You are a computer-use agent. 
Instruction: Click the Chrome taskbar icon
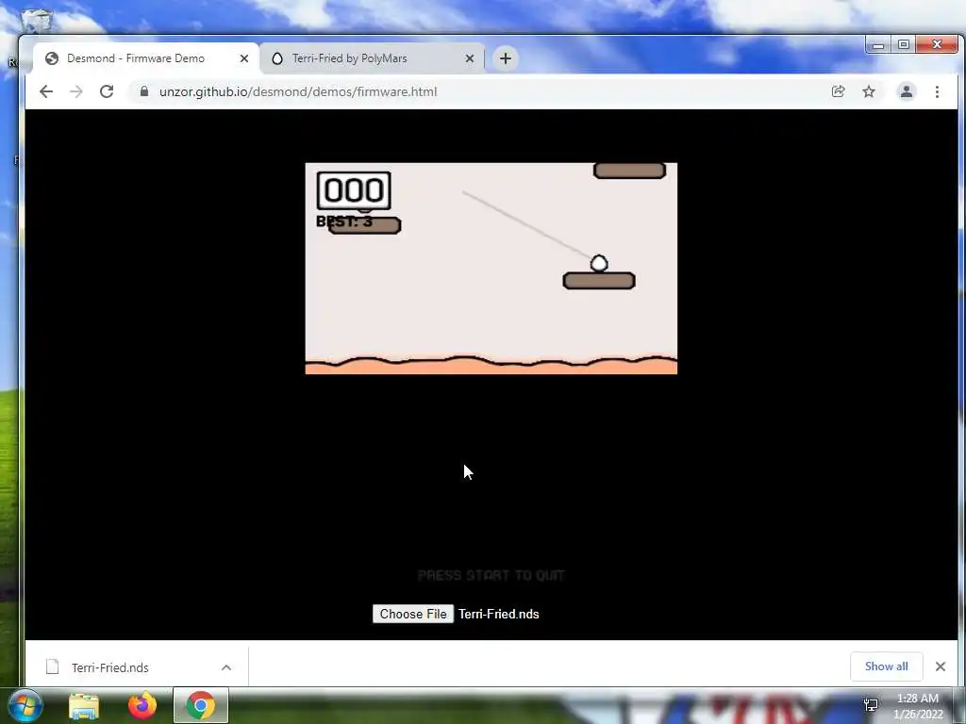click(201, 705)
